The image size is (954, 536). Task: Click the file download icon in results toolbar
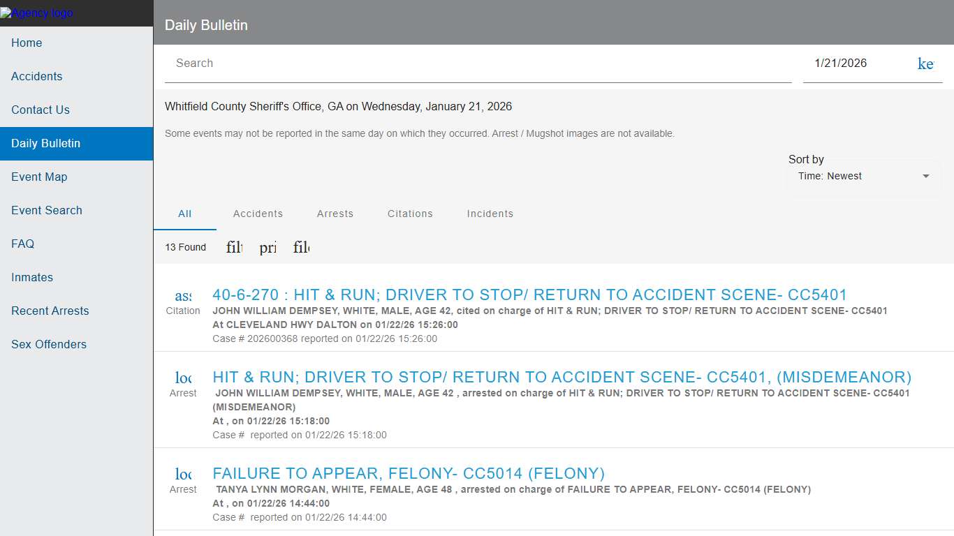[x=302, y=247]
